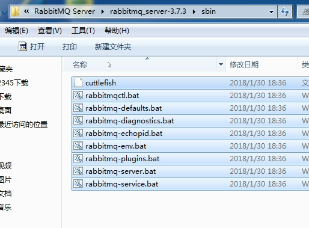Click the 打开 toolbar button label

tap(37, 47)
